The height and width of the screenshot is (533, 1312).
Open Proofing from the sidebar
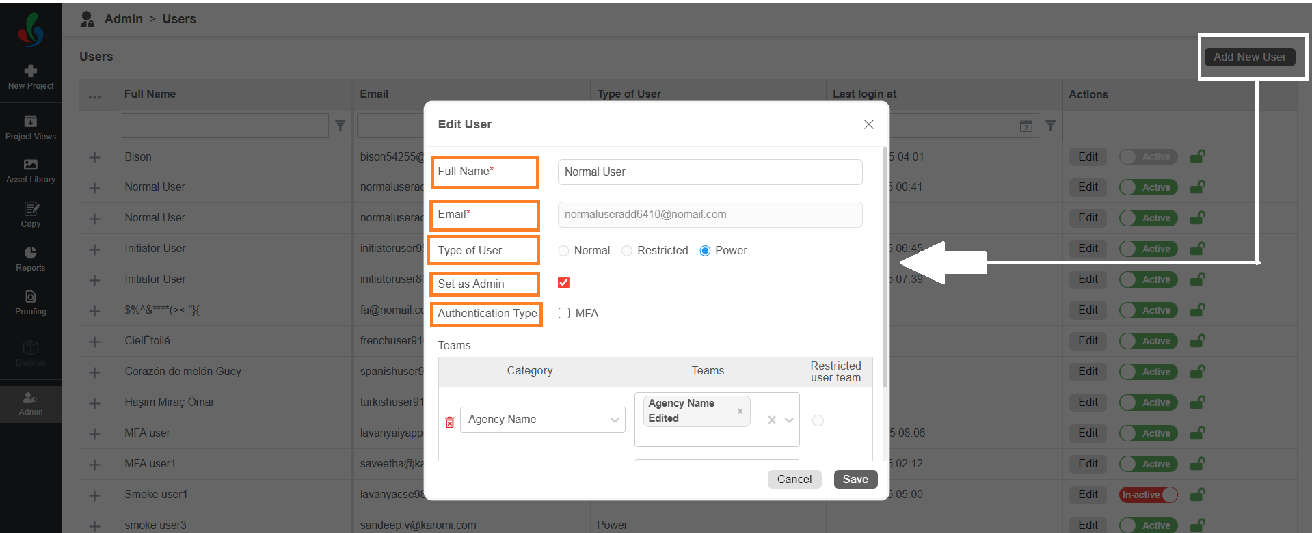tap(31, 303)
